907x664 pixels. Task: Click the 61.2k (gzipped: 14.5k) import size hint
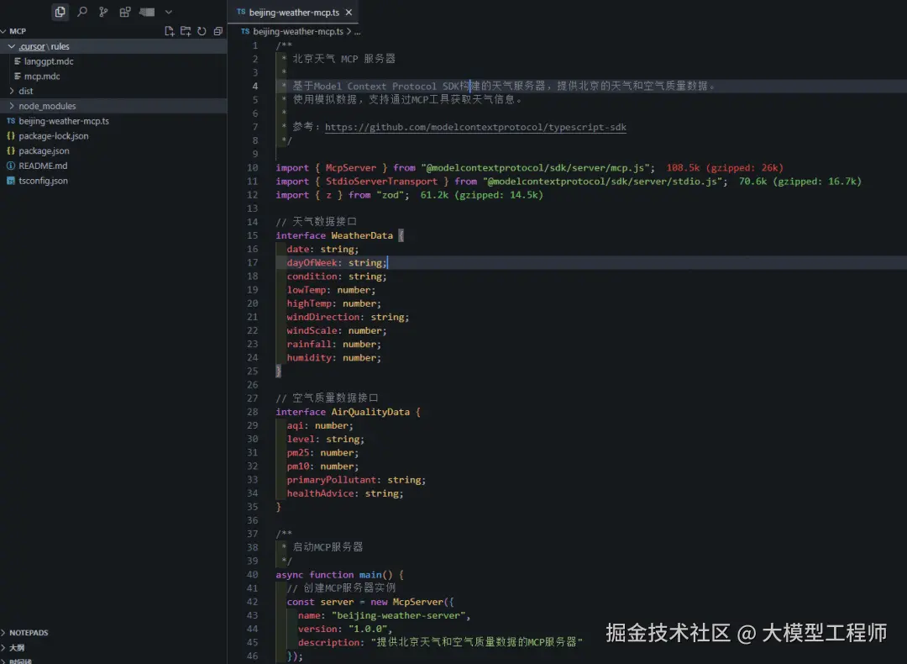(482, 195)
